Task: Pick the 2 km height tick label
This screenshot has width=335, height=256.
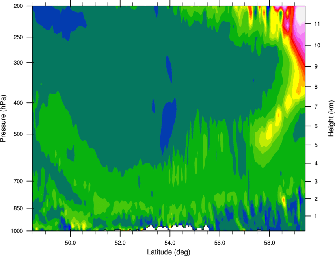Action: pos(316,199)
